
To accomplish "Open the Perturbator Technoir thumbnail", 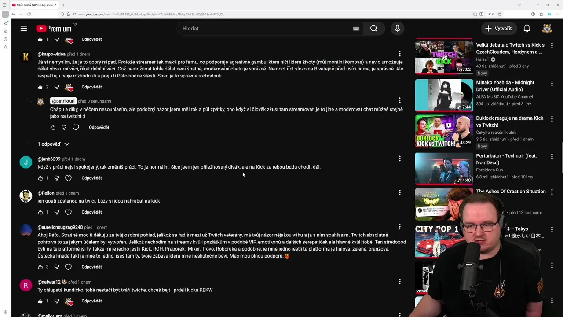I will pos(444,169).
